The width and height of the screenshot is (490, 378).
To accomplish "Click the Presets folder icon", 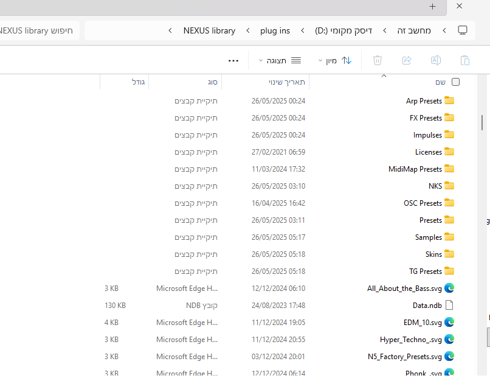I will (x=449, y=220).
